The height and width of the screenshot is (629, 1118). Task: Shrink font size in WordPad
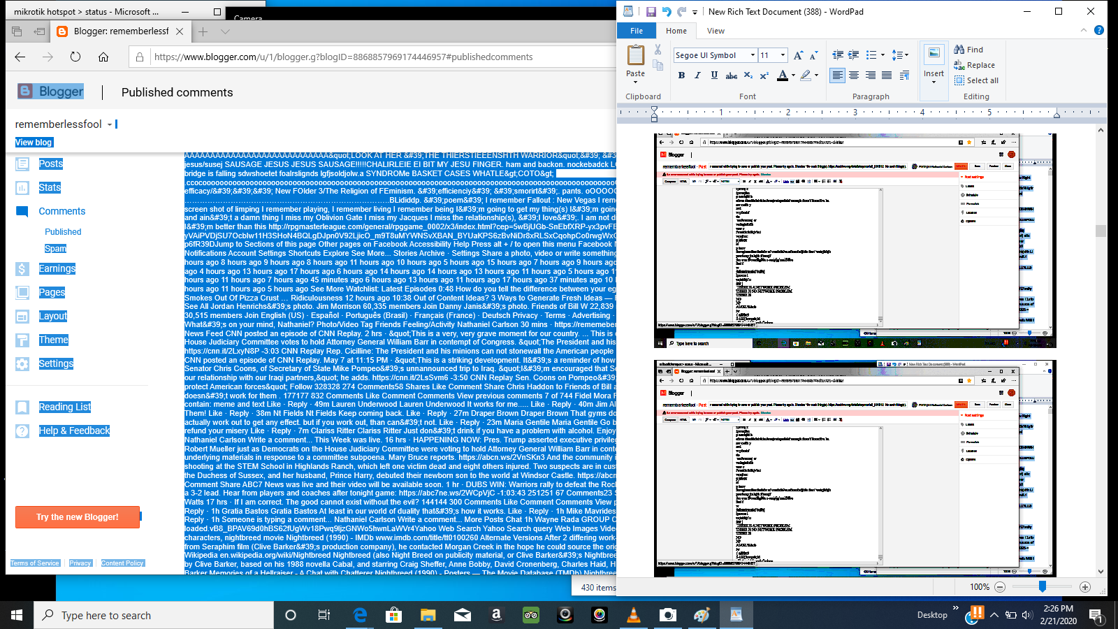[813, 55]
